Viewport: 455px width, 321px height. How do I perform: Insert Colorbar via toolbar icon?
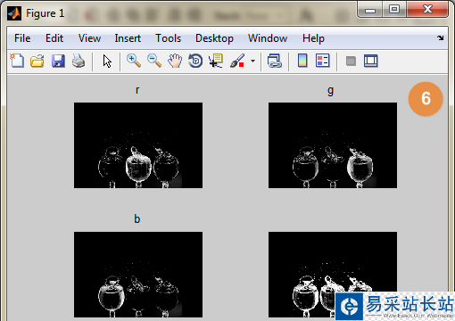[302, 61]
